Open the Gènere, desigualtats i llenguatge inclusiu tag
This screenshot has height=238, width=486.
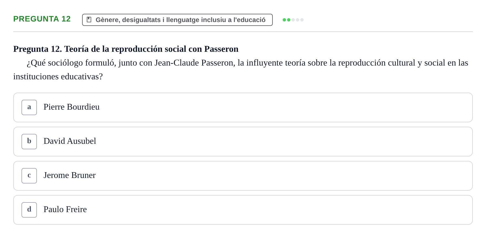click(x=177, y=20)
